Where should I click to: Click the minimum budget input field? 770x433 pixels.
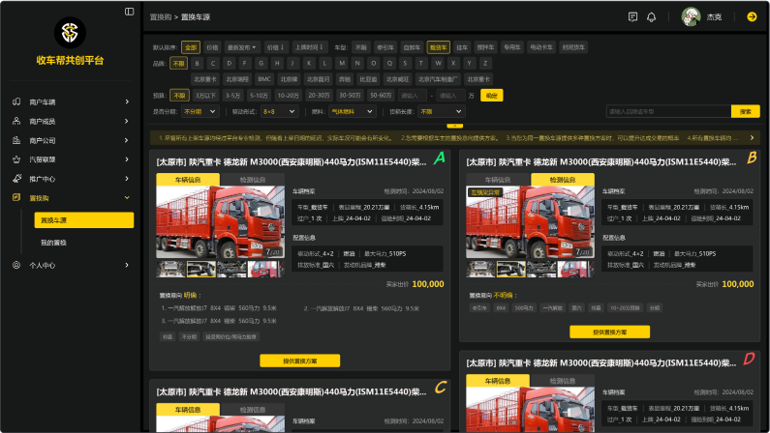[412, 96]
